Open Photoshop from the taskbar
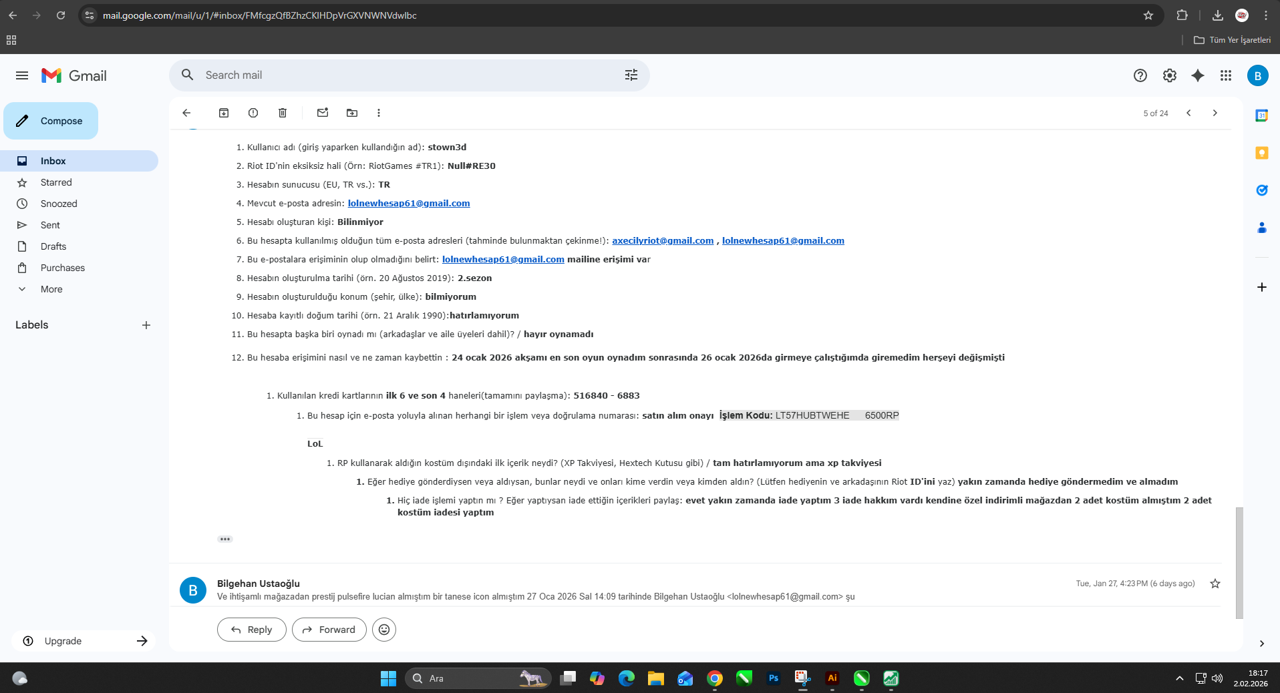Viewport: 1280px width, 693px height. pos(774,678)
